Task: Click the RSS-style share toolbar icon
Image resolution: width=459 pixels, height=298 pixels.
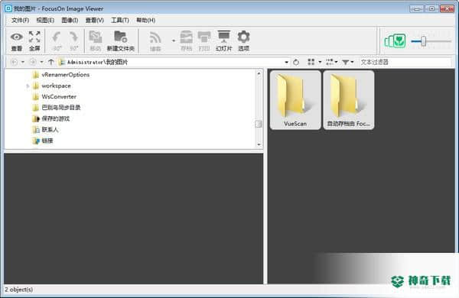Action: click(x=155, y=41)
